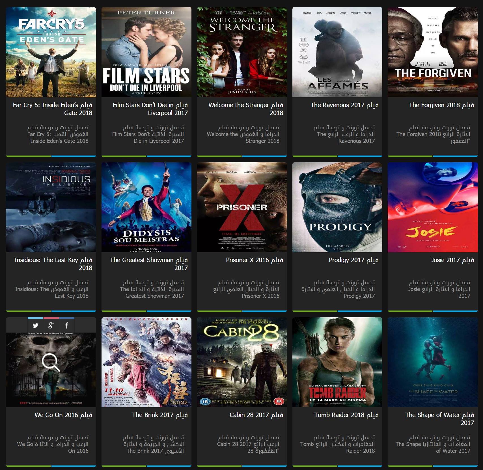Image resolution: width=483 pixels, height=470 pixels.
Task: Open The Greatest Showman 2017 title link
Action: (x=149, y=264)
